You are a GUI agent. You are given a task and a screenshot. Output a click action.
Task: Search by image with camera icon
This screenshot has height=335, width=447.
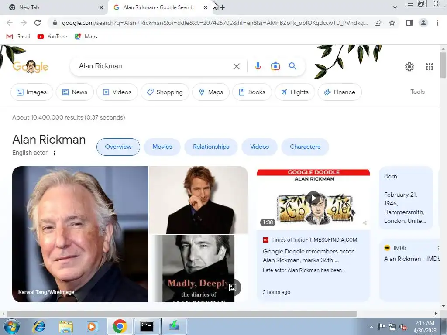tap(275, 66)
